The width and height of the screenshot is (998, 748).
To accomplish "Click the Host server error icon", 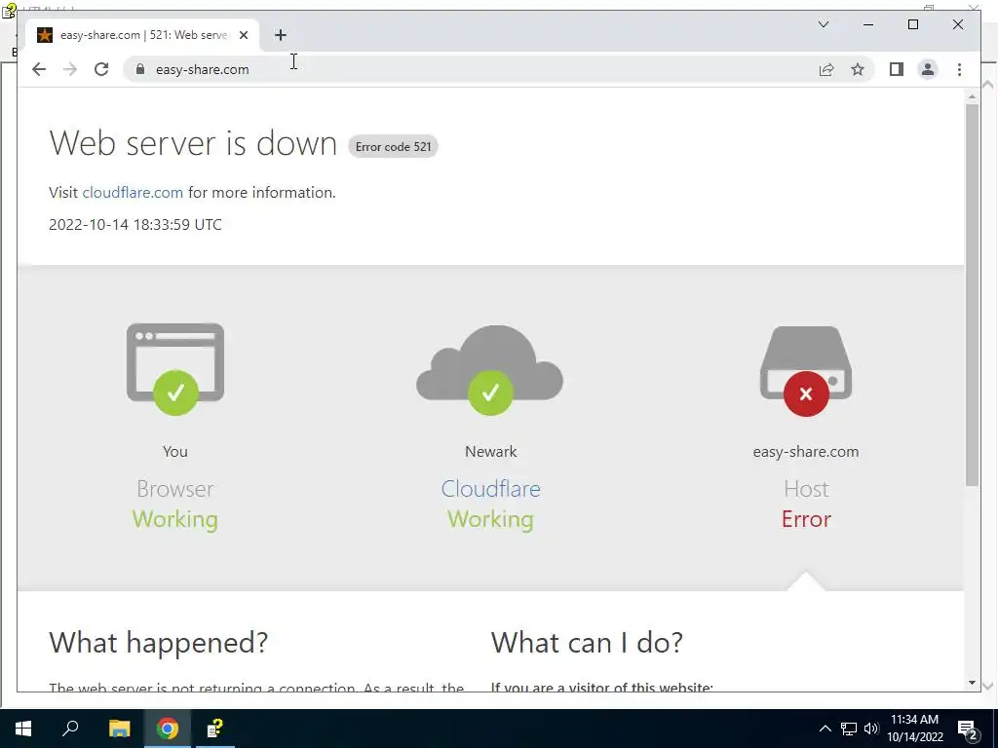I will 806,371.
